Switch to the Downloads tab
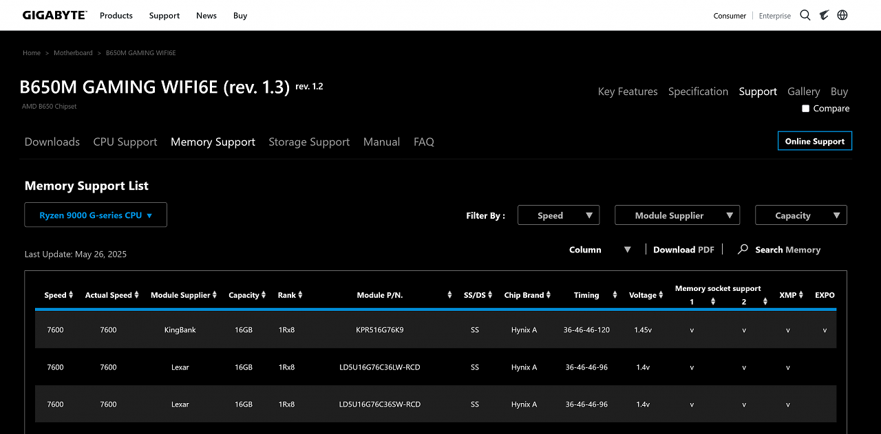 click(x=52, y=142)
